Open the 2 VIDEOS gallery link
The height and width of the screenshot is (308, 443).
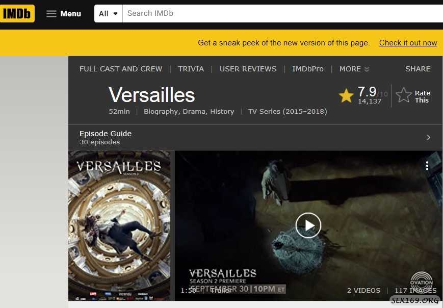(363, 291)
